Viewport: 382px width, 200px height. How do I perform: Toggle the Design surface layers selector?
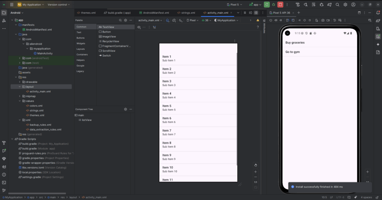click(x=167, y=20)
